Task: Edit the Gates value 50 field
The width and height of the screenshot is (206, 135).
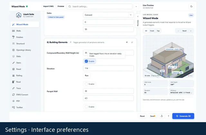Action: pos(108,29)
